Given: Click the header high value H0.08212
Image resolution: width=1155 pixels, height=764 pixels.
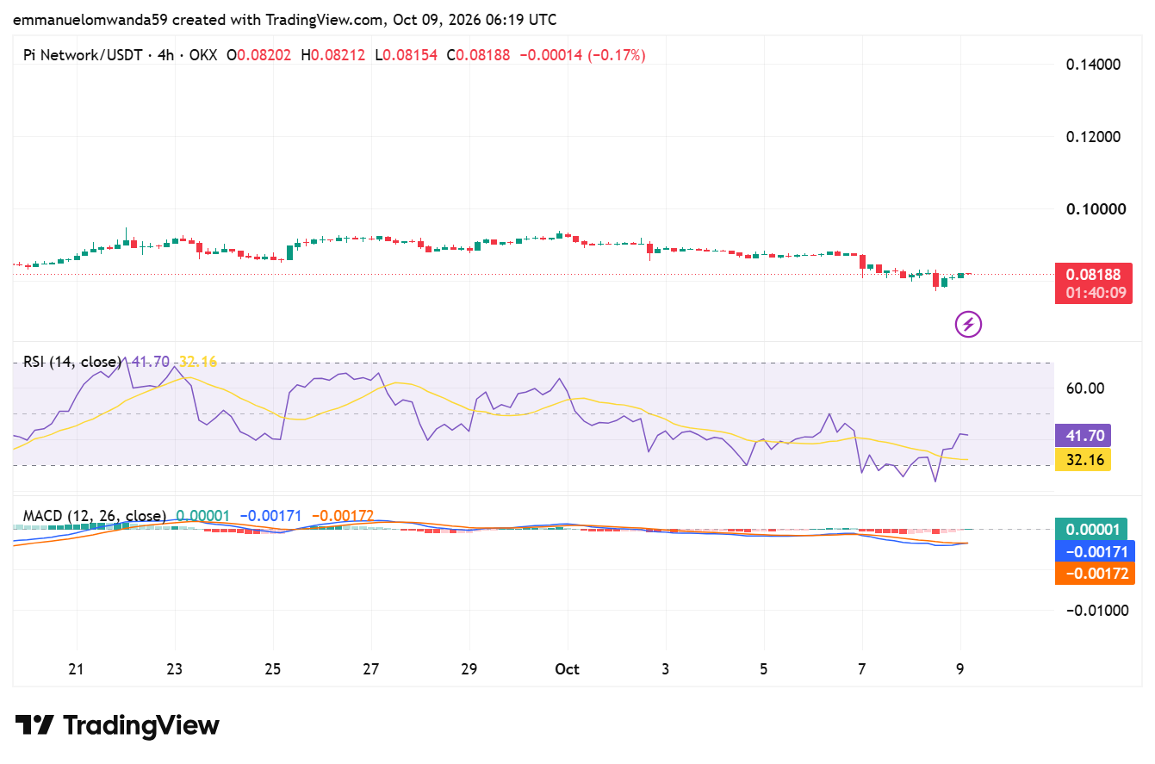Looking at the screenshot, I should [x=332, y=55].
